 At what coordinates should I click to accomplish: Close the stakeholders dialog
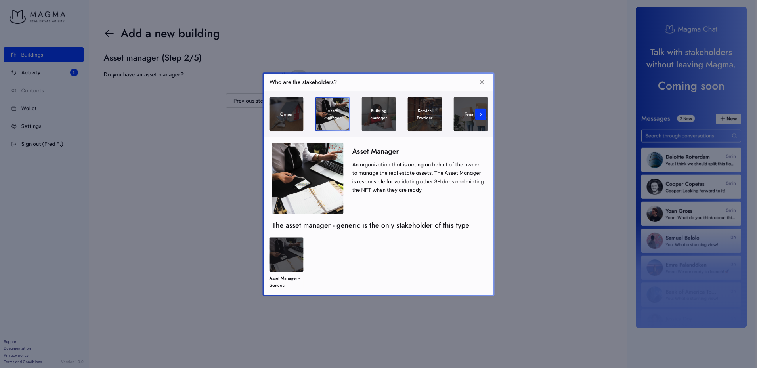[x=482, y=82]
